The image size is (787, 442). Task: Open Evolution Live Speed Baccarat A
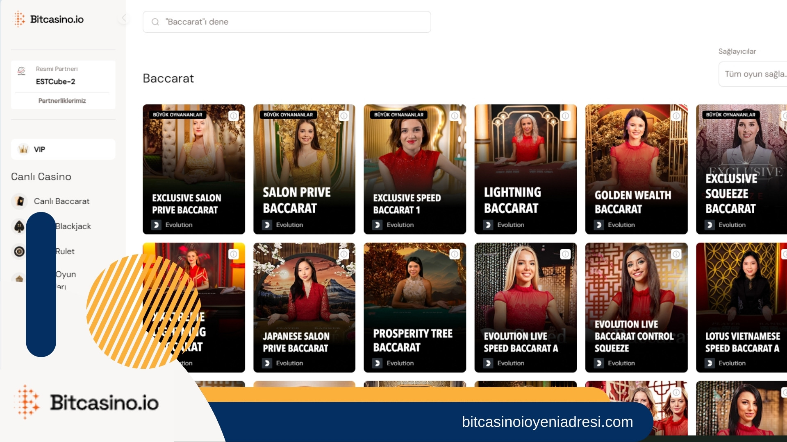(525, 307)
